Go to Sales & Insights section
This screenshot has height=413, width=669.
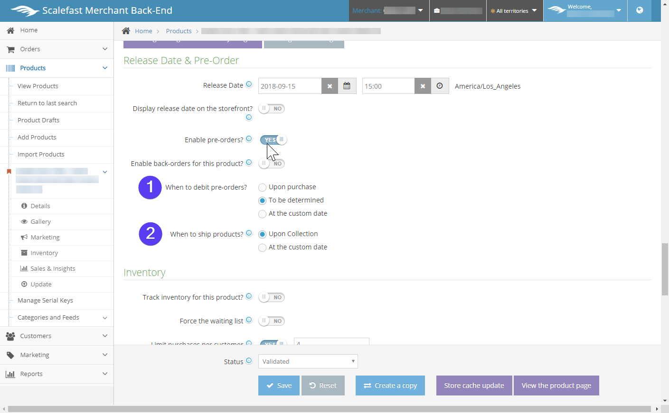[x=53, y=268]
